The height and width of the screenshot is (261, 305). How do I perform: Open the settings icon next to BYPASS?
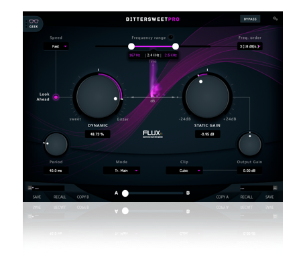[276, 19]
